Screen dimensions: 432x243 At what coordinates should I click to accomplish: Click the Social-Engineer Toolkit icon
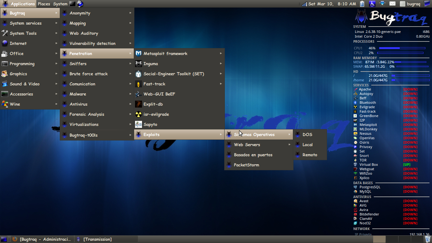139,74
